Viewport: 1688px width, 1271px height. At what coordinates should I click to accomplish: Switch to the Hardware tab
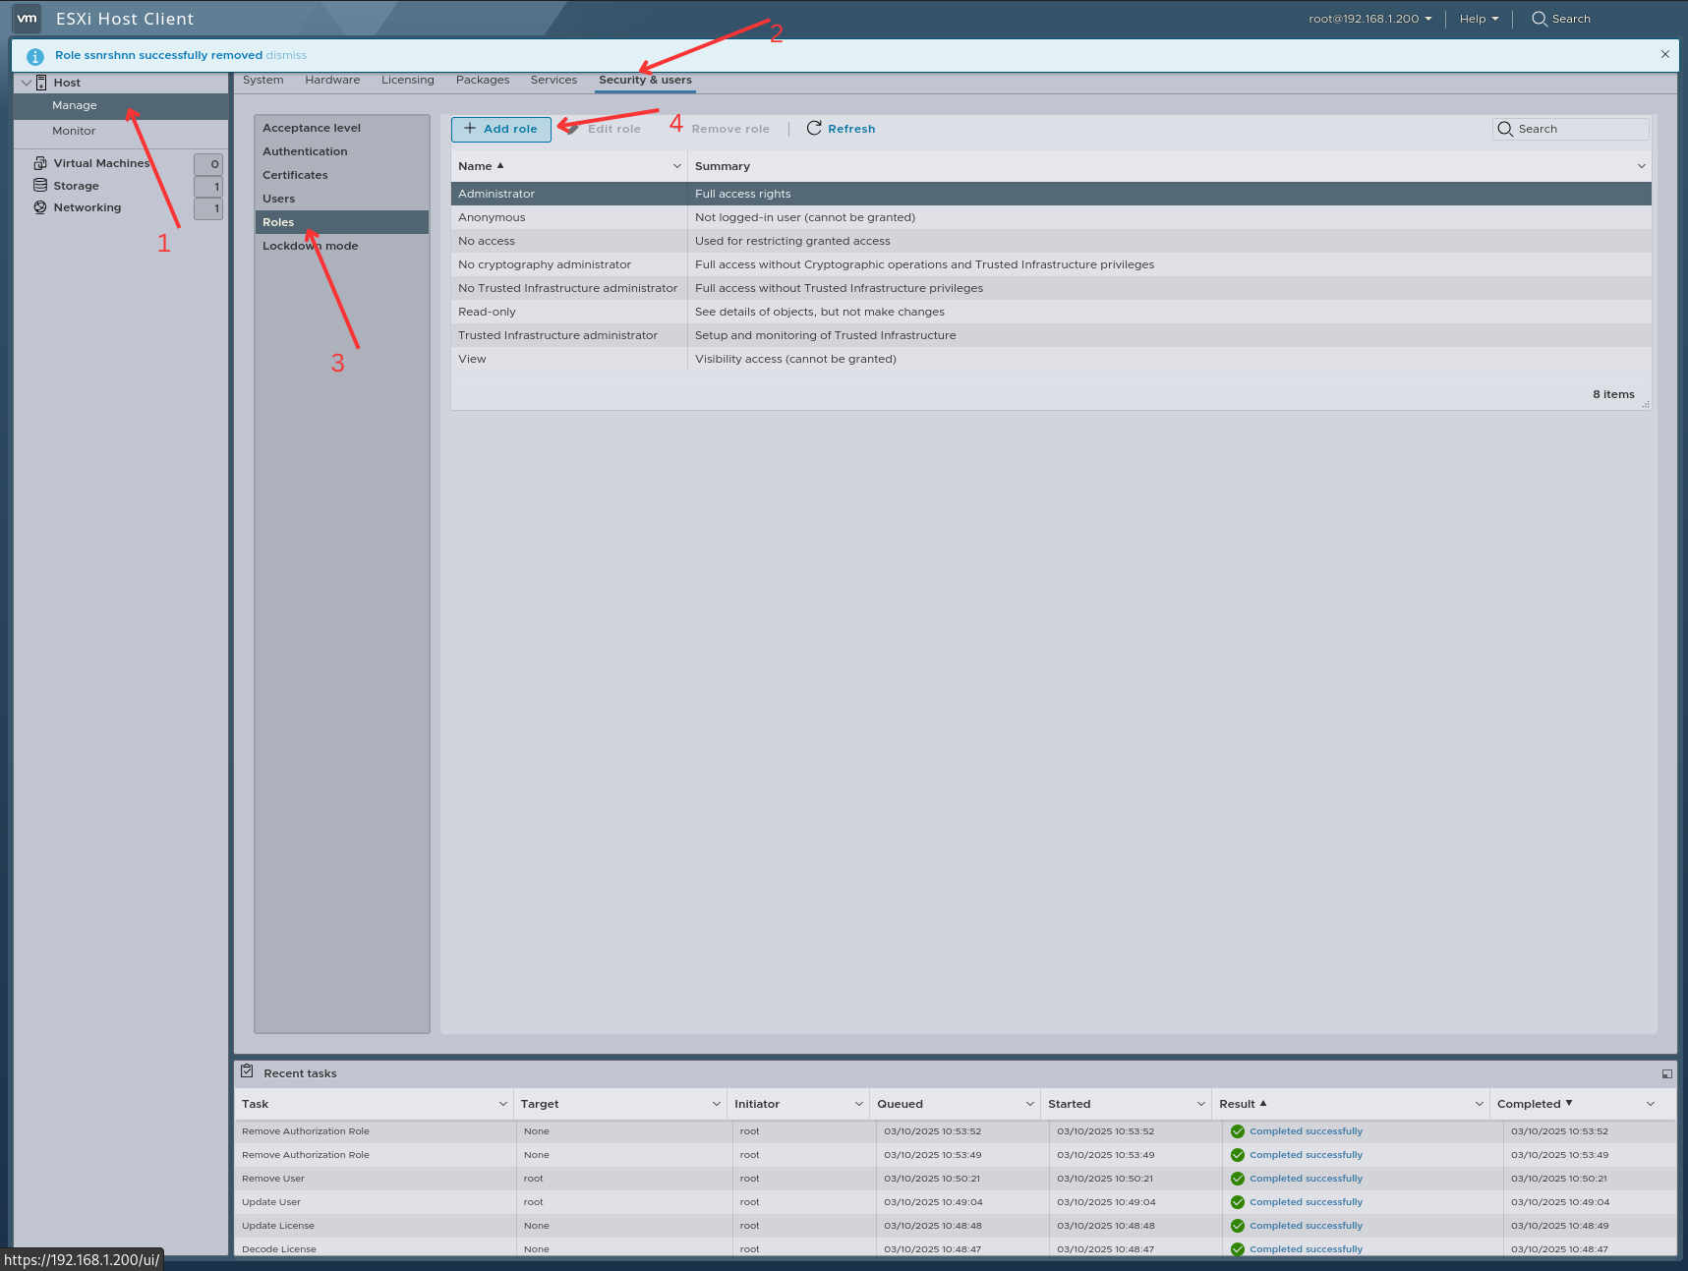[x=332, y=80]
